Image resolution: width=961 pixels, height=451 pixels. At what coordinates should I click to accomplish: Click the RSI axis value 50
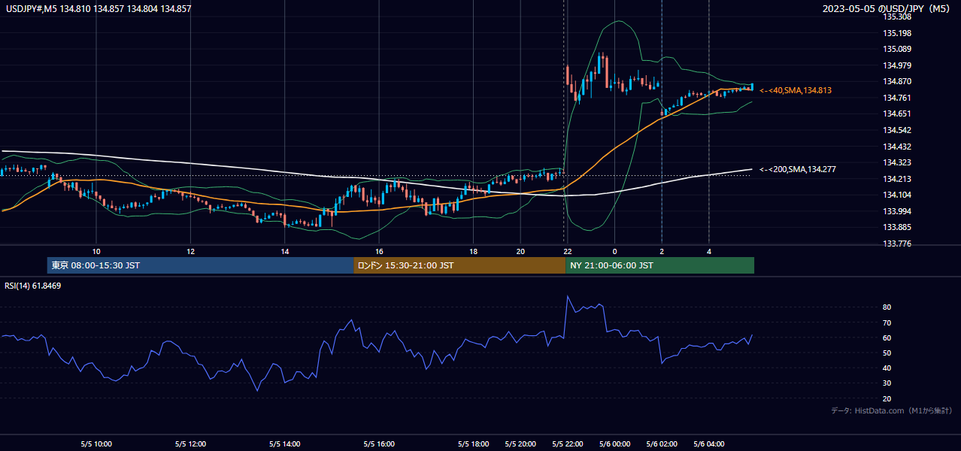[x=887, y=353]
